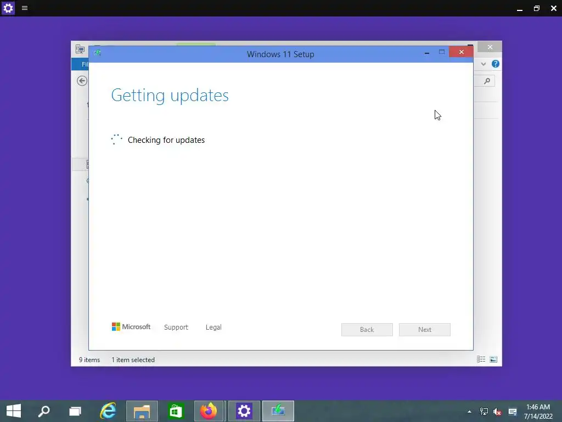
Task: Open the Windows Start button
Action: tap(14, 411)
